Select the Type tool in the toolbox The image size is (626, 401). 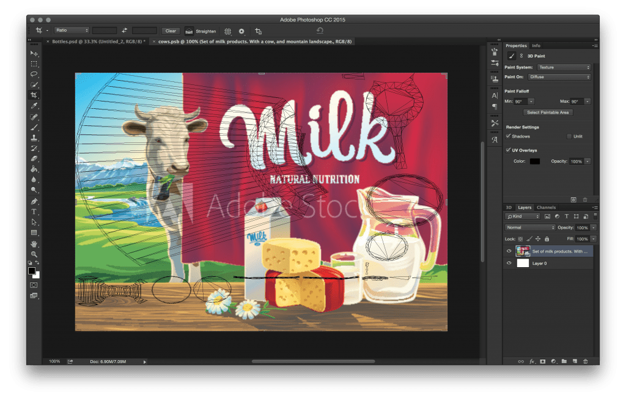pyautogui.click(x=34, y=212)
